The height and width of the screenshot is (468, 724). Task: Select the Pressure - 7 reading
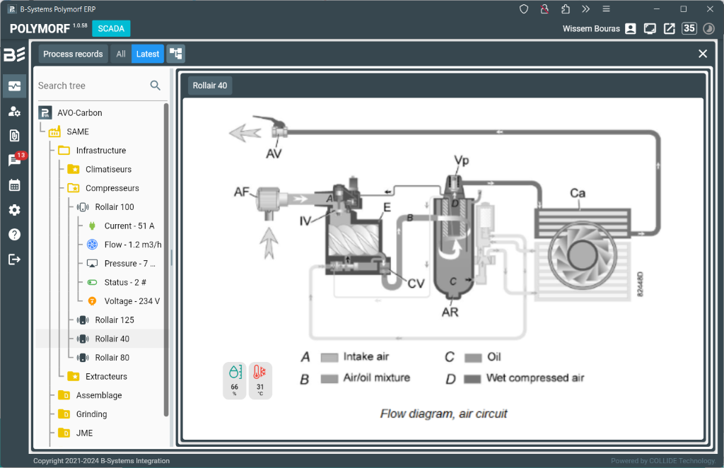pyautogui.click(x=130, y=264)
